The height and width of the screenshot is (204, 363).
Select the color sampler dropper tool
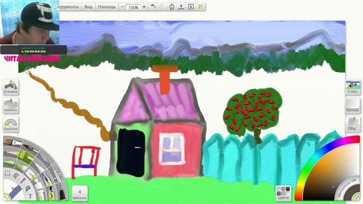[23, 180]
